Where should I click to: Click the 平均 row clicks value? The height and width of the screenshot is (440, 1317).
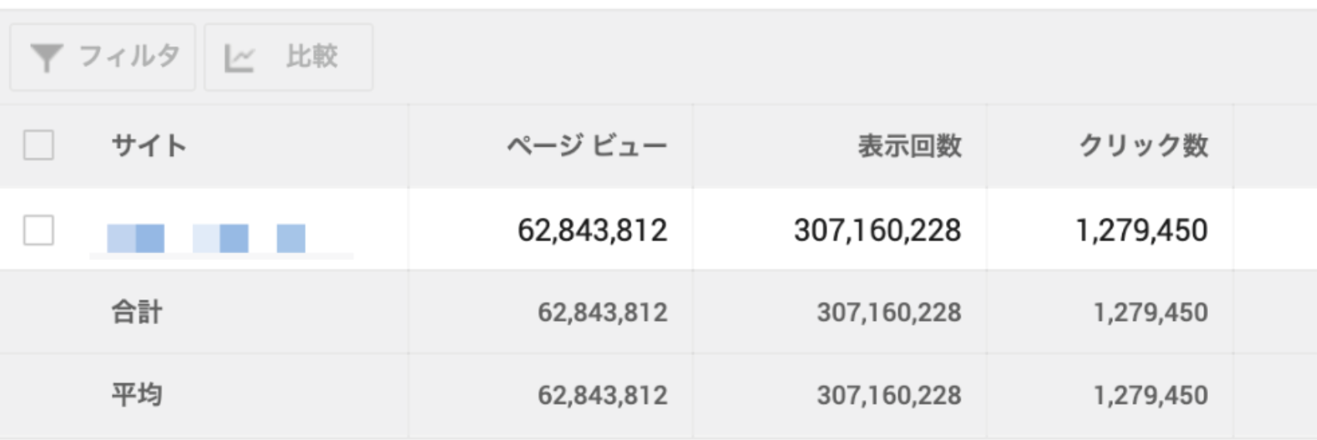(1150, 395)
